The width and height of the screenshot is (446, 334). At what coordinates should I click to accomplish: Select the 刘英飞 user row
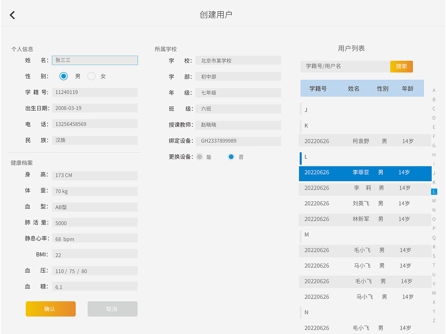(x=362, y=204)
